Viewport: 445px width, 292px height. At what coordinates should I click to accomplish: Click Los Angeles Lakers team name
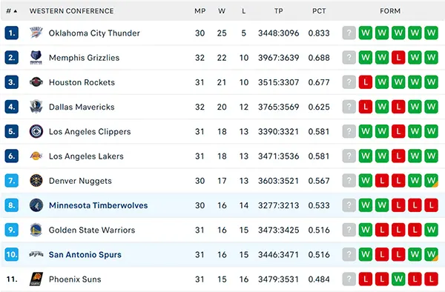coord(86,156)
